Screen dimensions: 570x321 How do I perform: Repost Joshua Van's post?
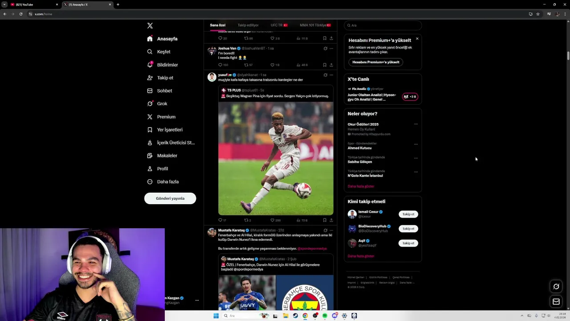pos(248,65)
